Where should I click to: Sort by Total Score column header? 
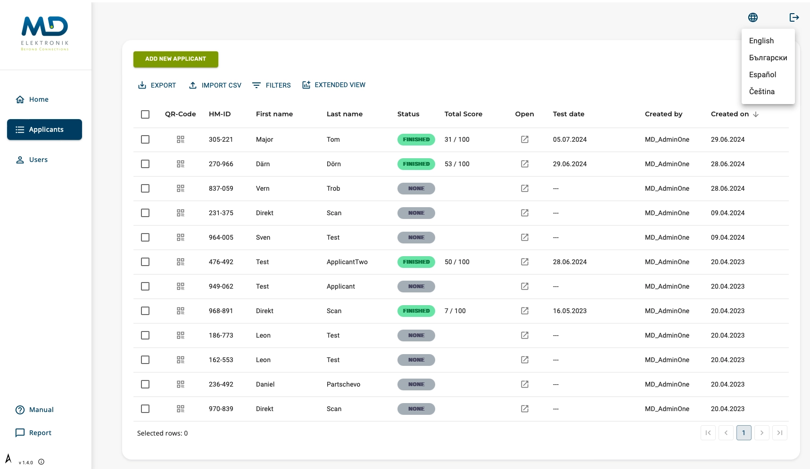pyautogui.click(x=463, y=114)
